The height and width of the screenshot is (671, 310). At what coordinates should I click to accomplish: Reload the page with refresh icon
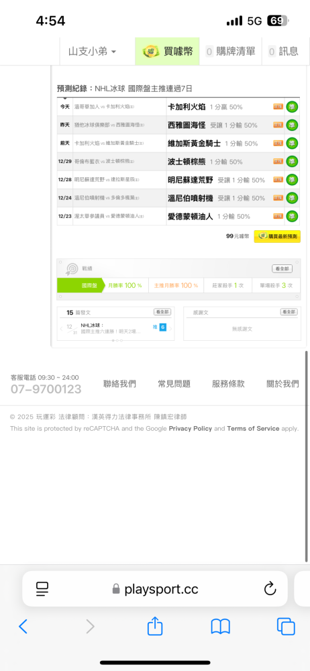click(270, 589)
